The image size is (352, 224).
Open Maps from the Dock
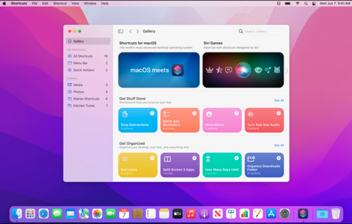click(x=84, y=214)
